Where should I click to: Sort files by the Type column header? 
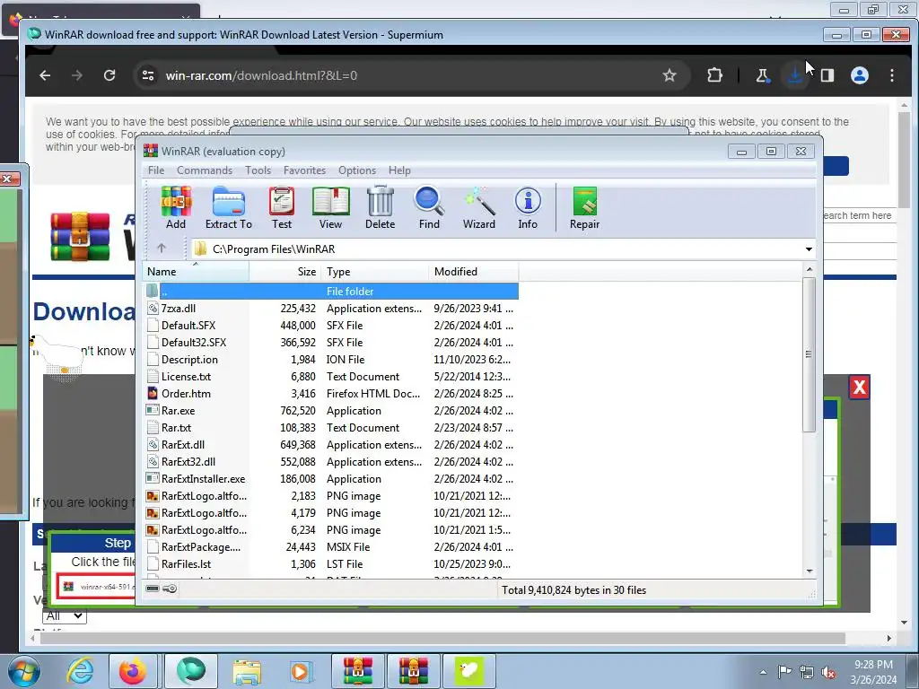(375, 272)
